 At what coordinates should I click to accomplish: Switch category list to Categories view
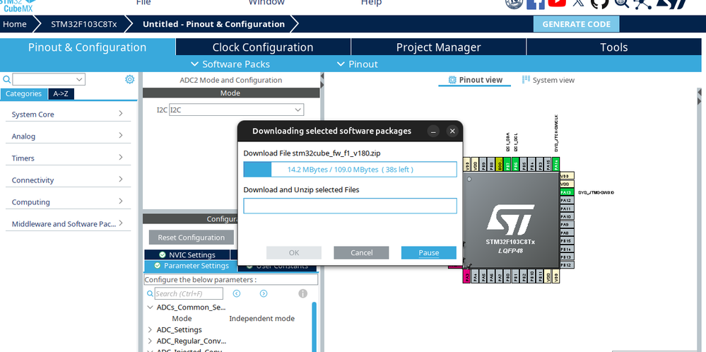[x=23, y=93]
